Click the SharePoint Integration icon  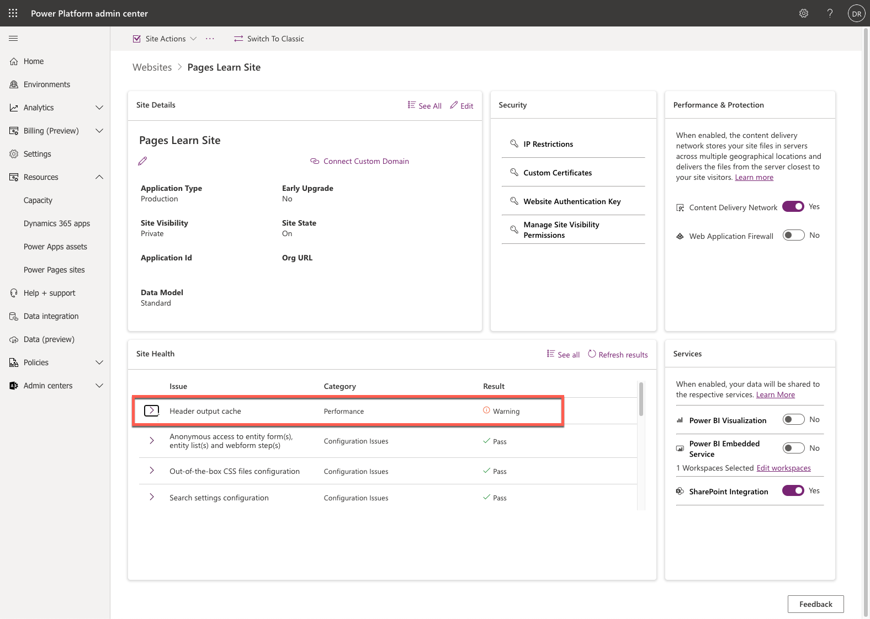click(x=680, y=491)
